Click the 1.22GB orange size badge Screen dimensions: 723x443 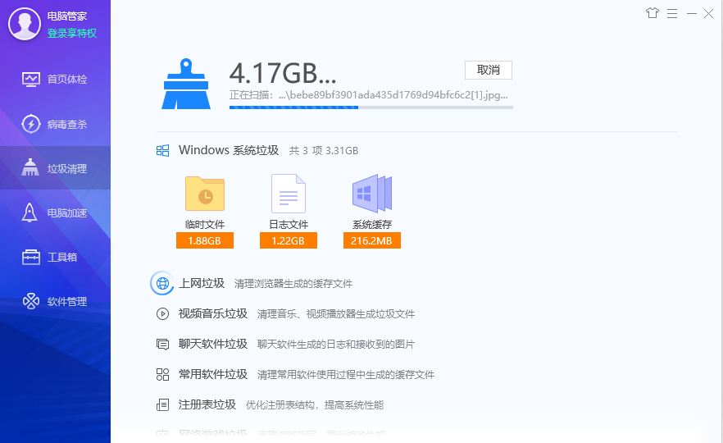point(289,240)
